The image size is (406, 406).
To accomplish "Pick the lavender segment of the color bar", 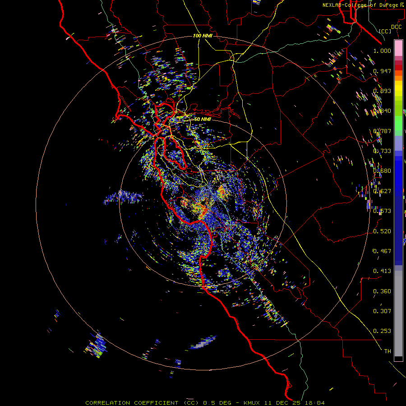I will pyautogui.click(x=398, y=143).
